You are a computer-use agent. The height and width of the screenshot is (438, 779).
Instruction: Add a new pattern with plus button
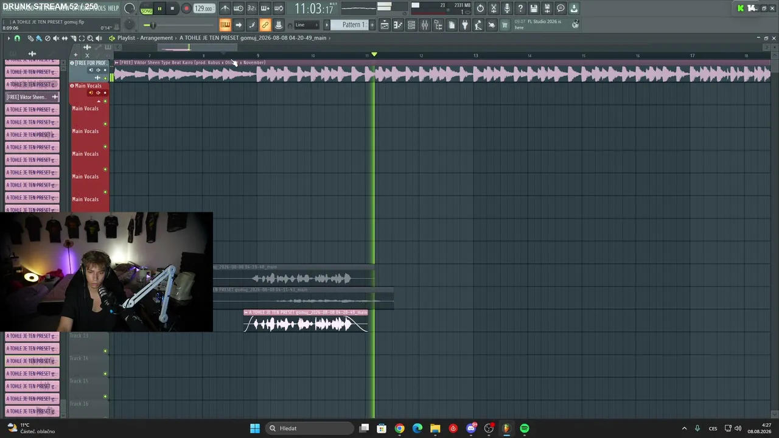click(372, 25)
